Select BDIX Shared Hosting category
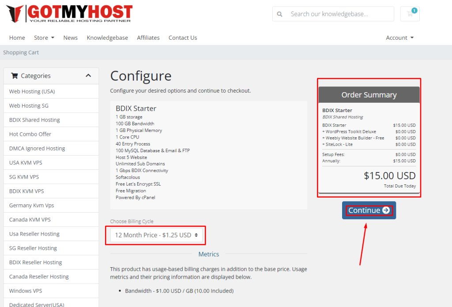This screenshot has width=452, height=307. pos(34,120)
